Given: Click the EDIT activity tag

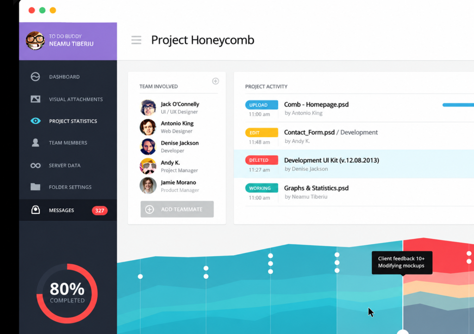Looking at the screenshot, I should click(x=262, y=133).
